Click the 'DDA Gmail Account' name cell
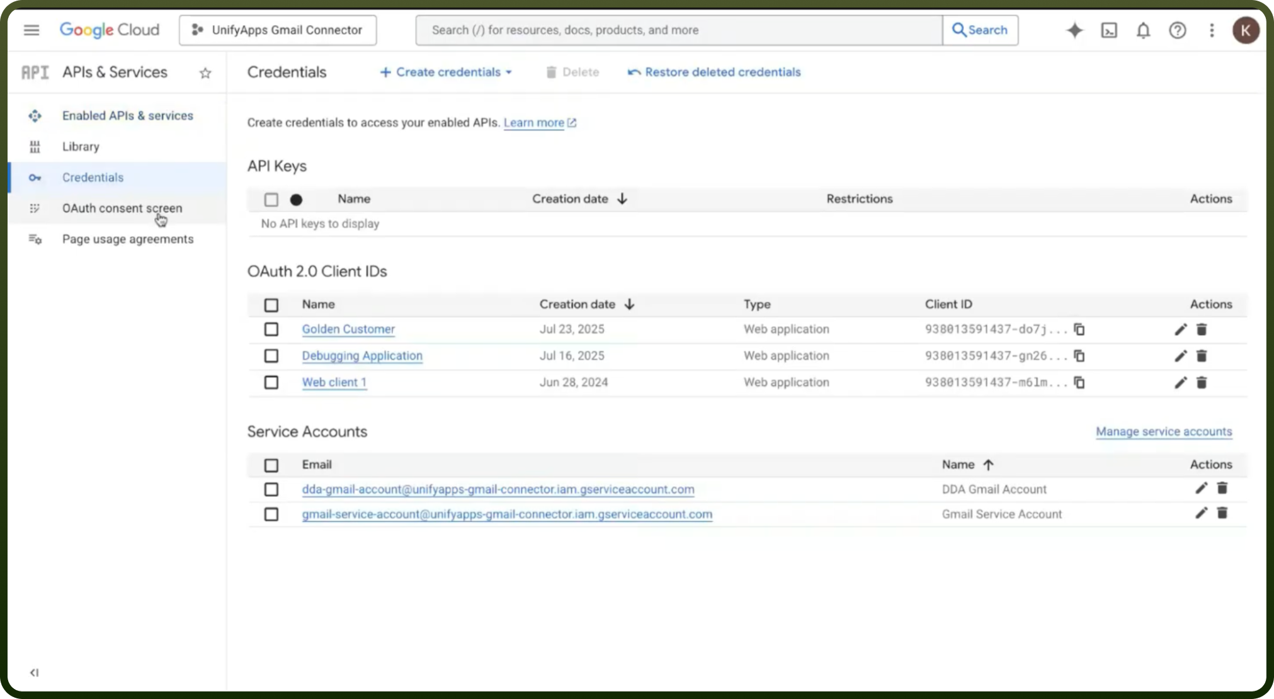1274x699 pixels. pyautogui.click(x=994, y=489)
